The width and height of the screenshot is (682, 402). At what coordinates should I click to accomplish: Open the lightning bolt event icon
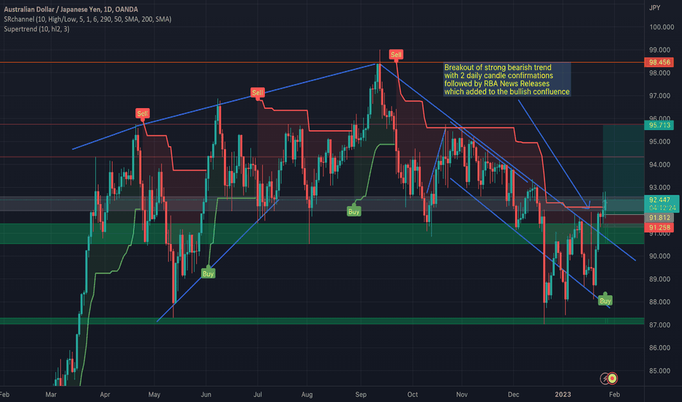[604, 379]
